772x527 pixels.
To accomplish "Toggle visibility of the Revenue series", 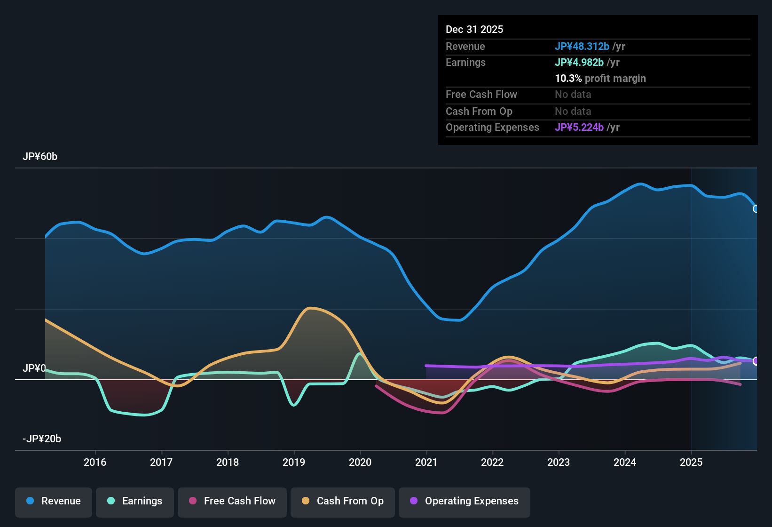I will pyautogui.click(x=53, y=501).
